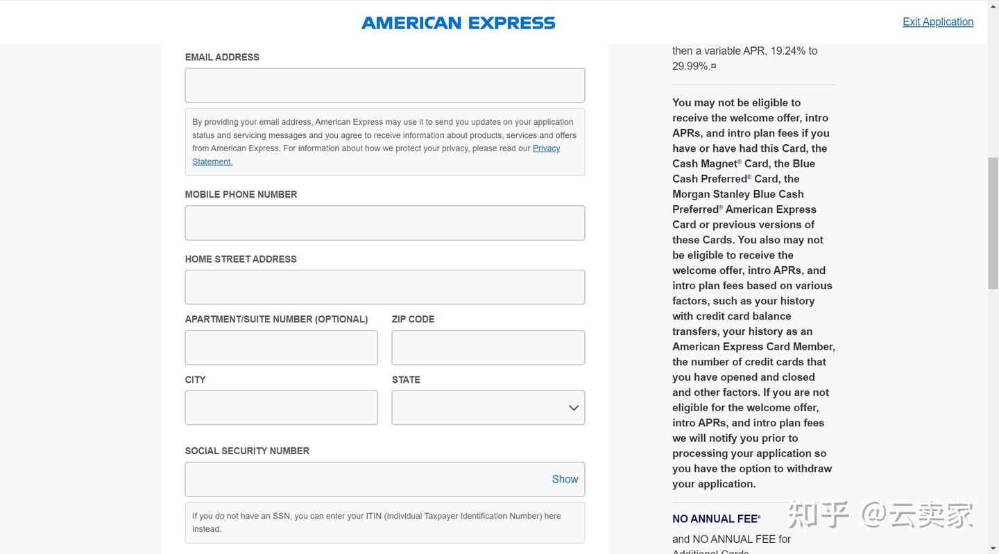Focus the MOBILE PHONE NUMBER field

click(x=384, y=223)
